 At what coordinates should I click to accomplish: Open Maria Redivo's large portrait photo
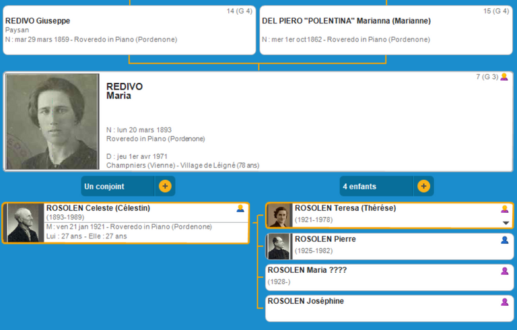click(x=52, y=122)
